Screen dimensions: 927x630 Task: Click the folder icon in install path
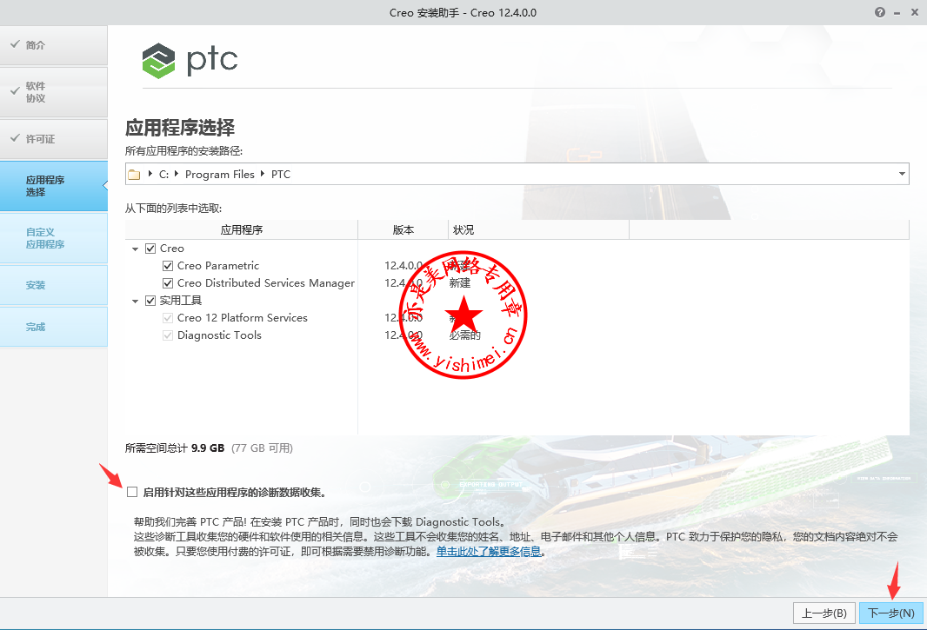134,175
